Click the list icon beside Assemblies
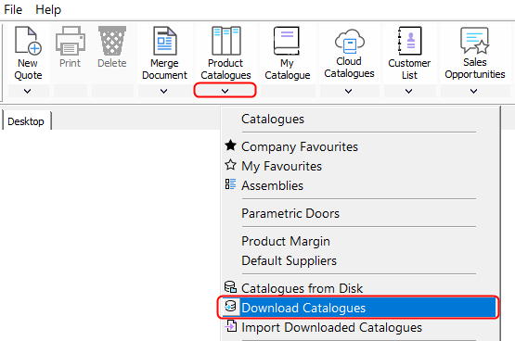Viewport: 515px width, 341px height. point(230,184)
